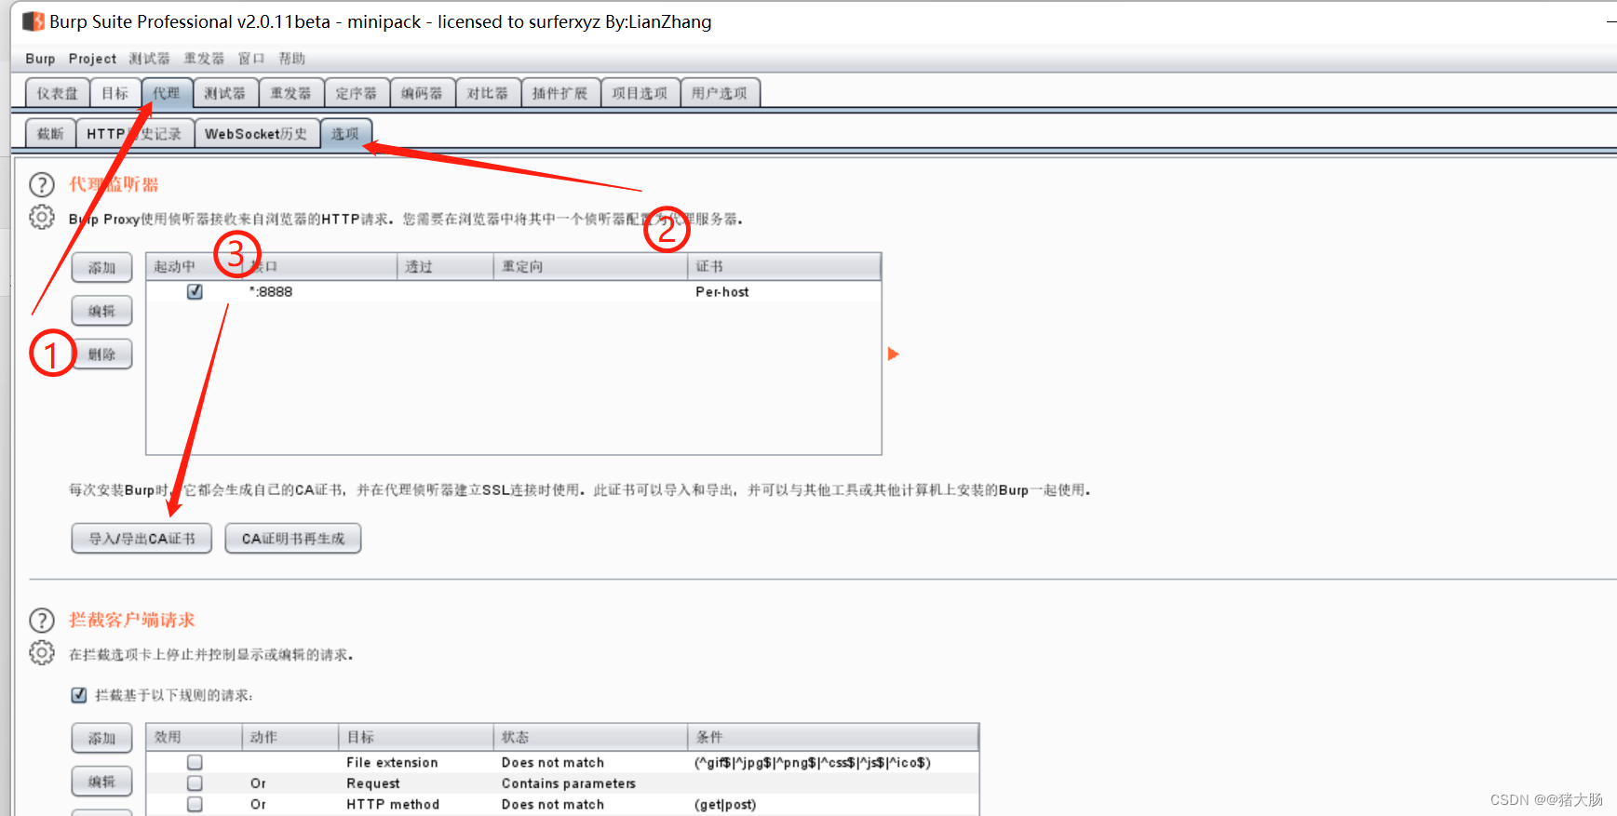Sort listeners by 起动中 column header

tap(194, 266)
